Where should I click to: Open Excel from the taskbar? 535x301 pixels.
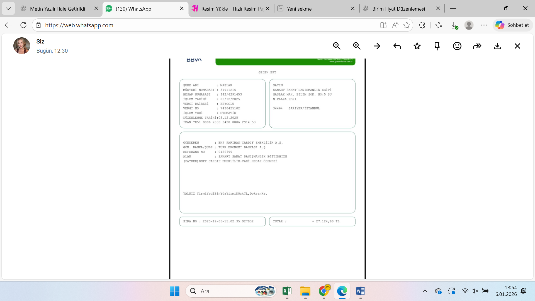point(287,291)
